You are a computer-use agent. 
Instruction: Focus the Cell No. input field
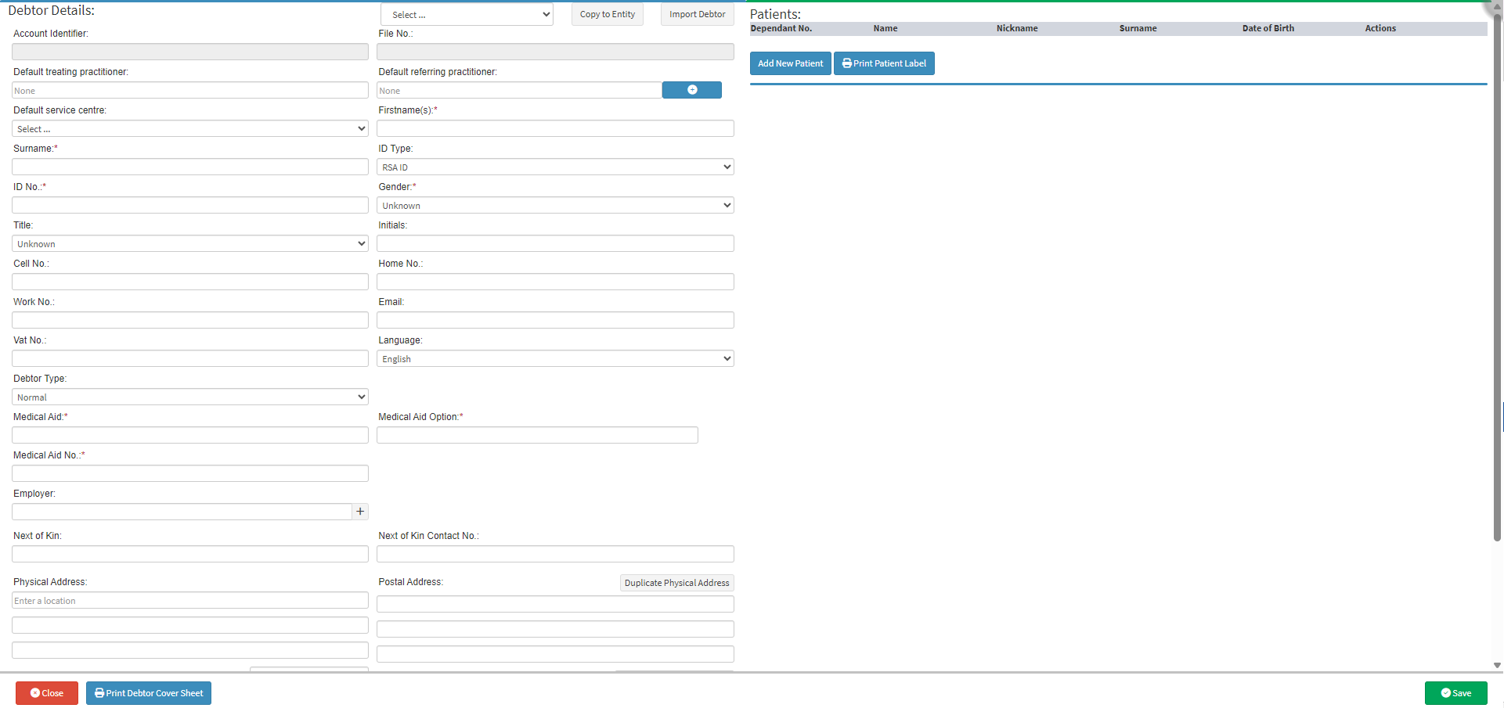click(x=190, y=282)
